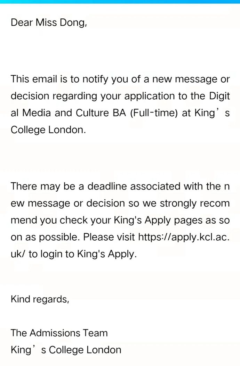The image size is (240, 366).
Task: Click the 'Kind regards,' closing line
Action: pos(40,299)
